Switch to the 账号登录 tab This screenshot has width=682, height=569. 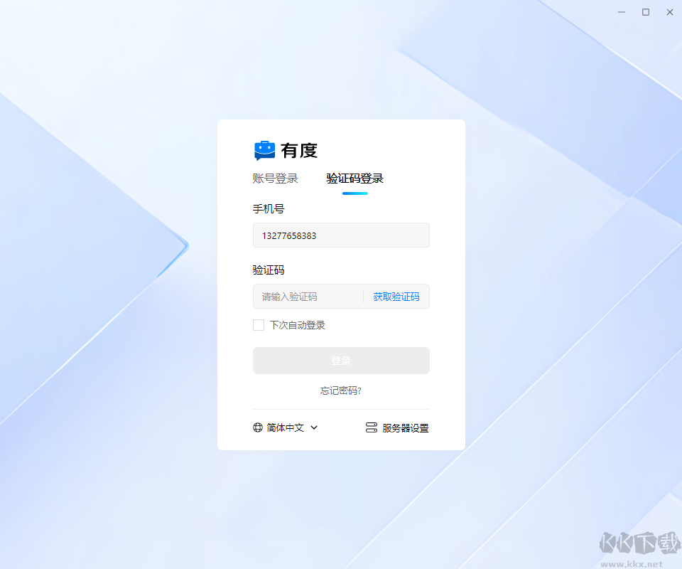276,179
